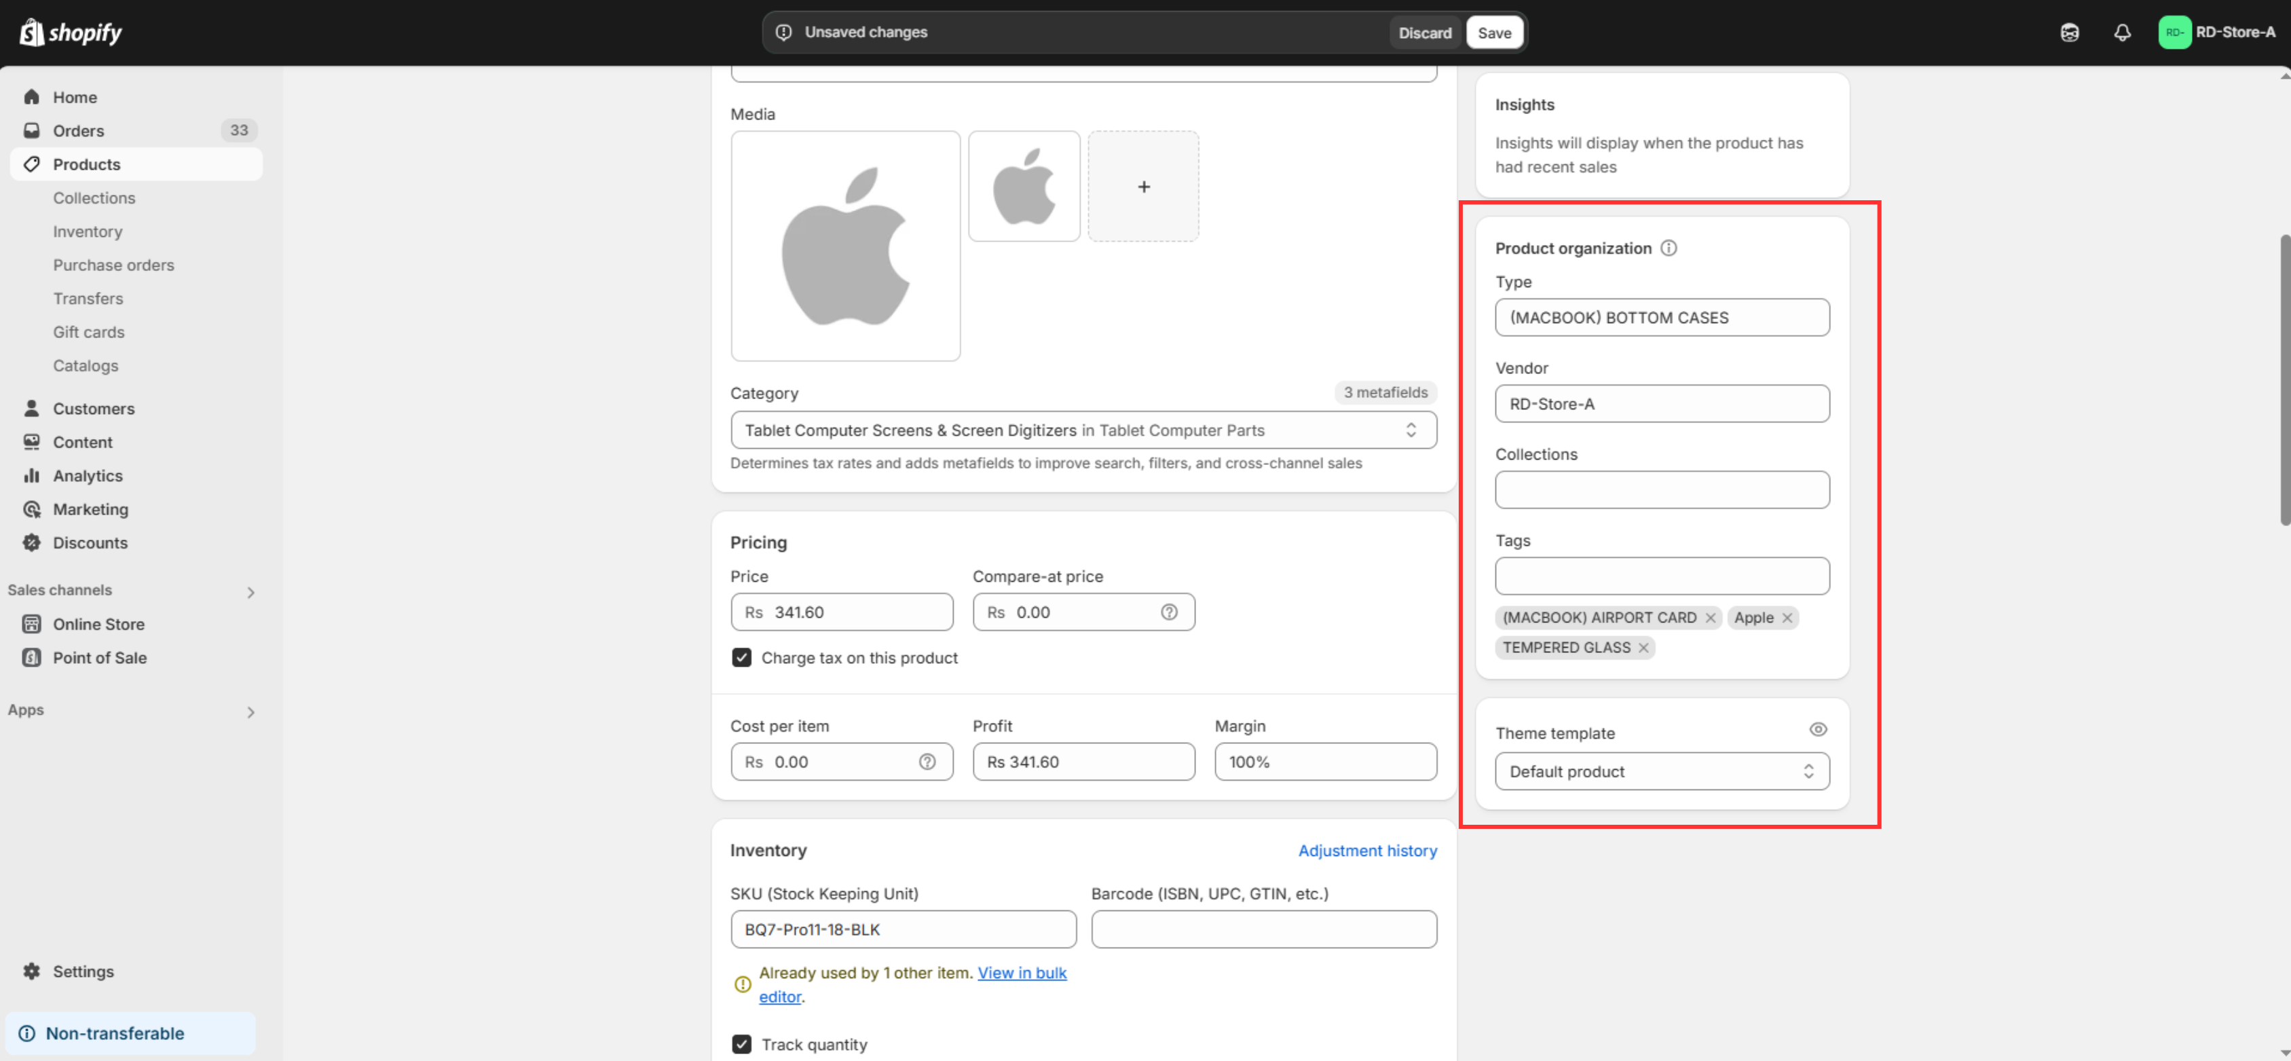2291x1061 pixels.
Task: Open the Theme template dropdown
Action: point(1661,772)
